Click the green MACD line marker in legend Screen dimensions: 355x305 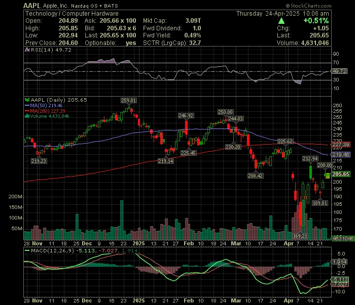pos(27,250)
